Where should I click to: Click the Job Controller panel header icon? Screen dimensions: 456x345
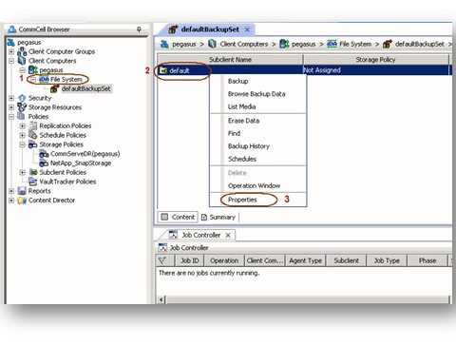point(162,247)
